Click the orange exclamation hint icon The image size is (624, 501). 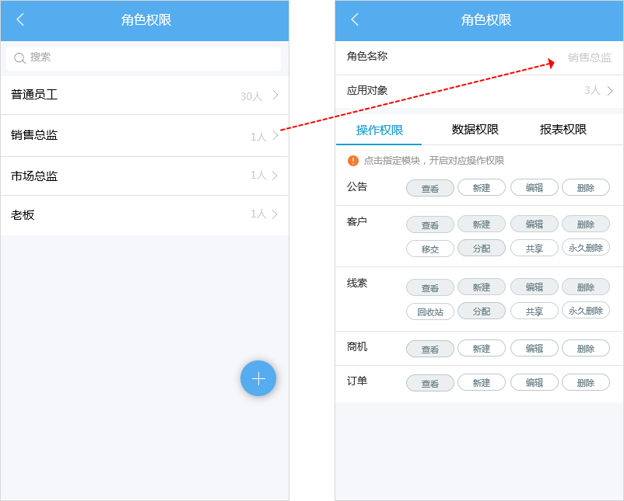click(x=352, y=162)
